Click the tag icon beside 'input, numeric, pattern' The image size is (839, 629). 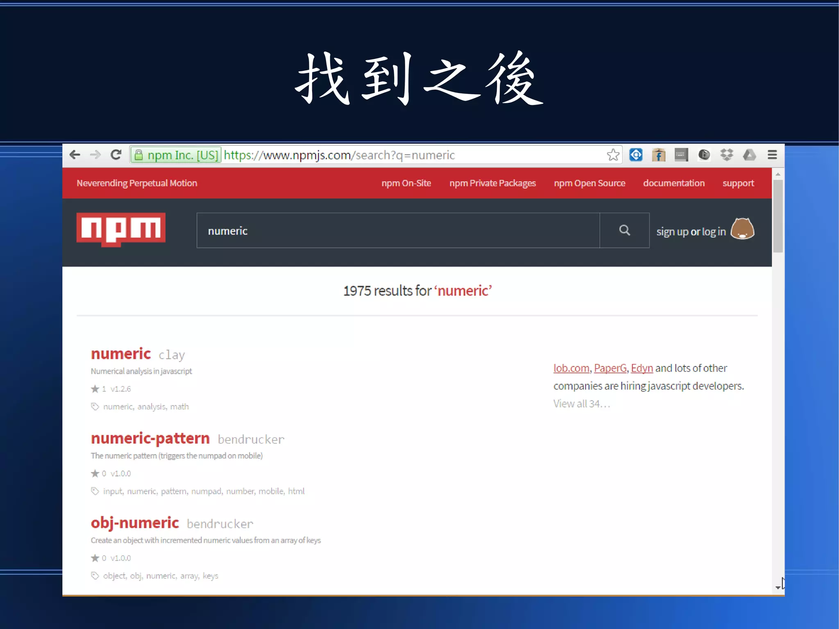[95, 491]
